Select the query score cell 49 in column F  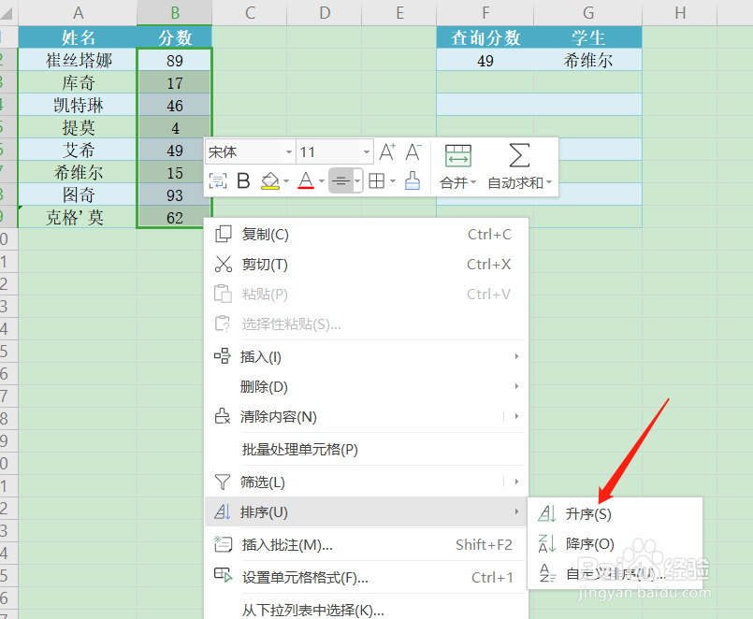point(485,61)
